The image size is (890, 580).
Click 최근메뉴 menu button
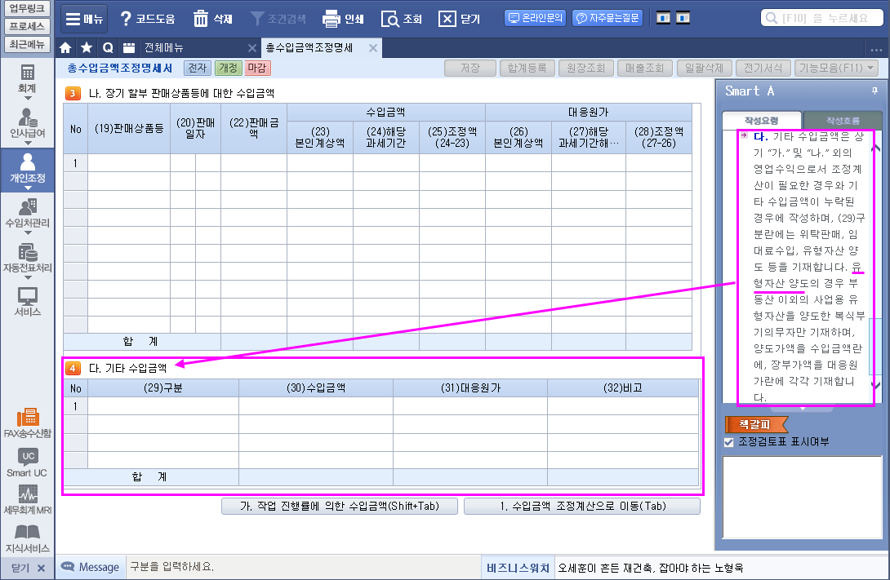click(27, 44)
